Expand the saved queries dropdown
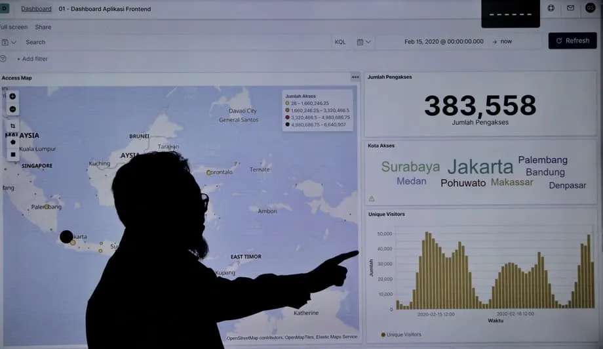 (9, 42)
